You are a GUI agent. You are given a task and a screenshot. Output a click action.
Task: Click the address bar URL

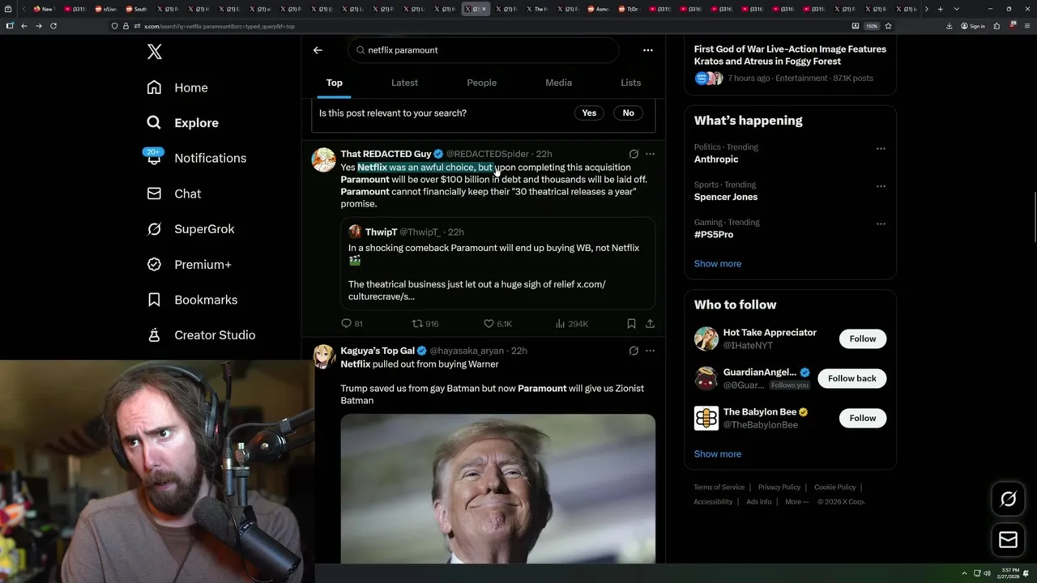tap(219, 26)
